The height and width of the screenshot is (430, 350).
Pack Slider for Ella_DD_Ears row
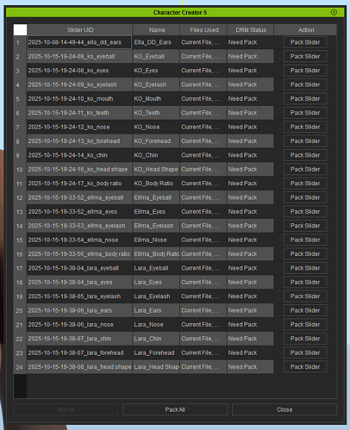pos(305,42)
